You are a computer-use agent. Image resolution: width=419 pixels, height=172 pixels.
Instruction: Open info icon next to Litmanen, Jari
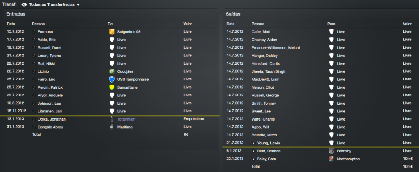point(34,111)
